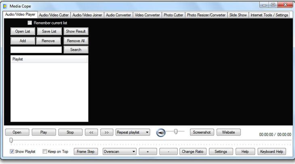Click the Open List button
Image resolution: width=295 pixels, height=164 pixels.
(23, 31)
